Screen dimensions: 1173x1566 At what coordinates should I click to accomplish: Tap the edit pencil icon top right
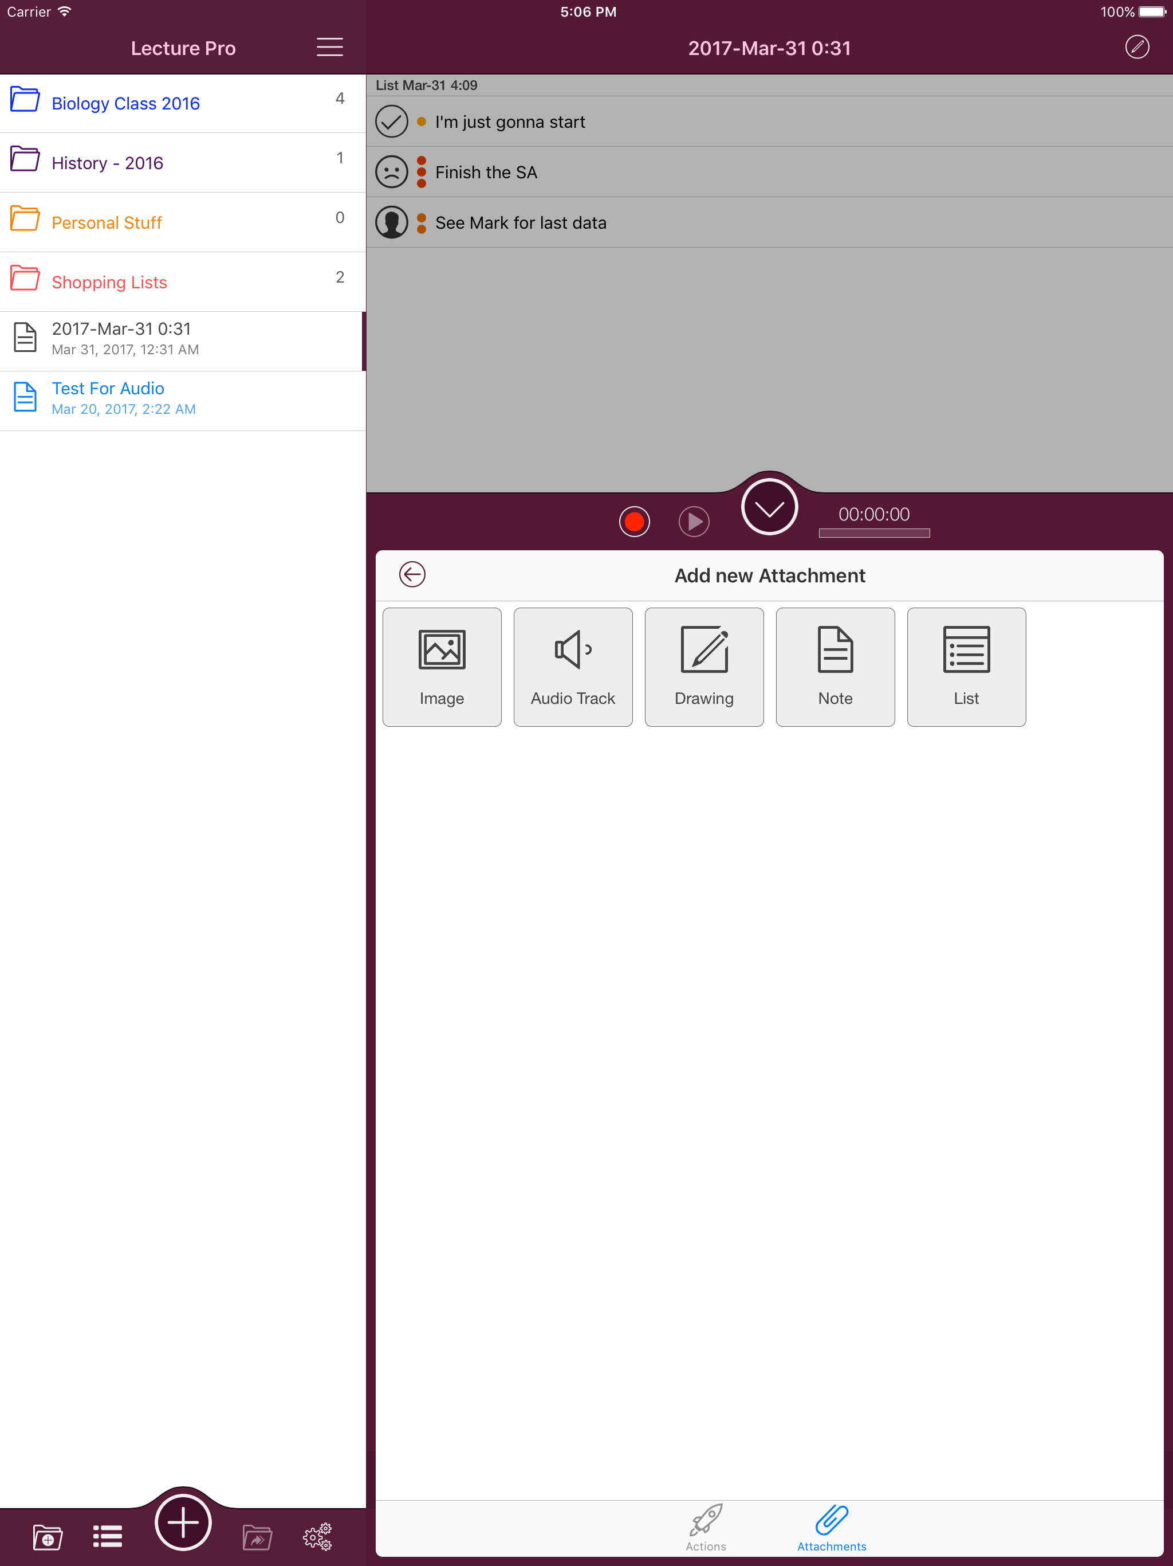(1136, 48)
